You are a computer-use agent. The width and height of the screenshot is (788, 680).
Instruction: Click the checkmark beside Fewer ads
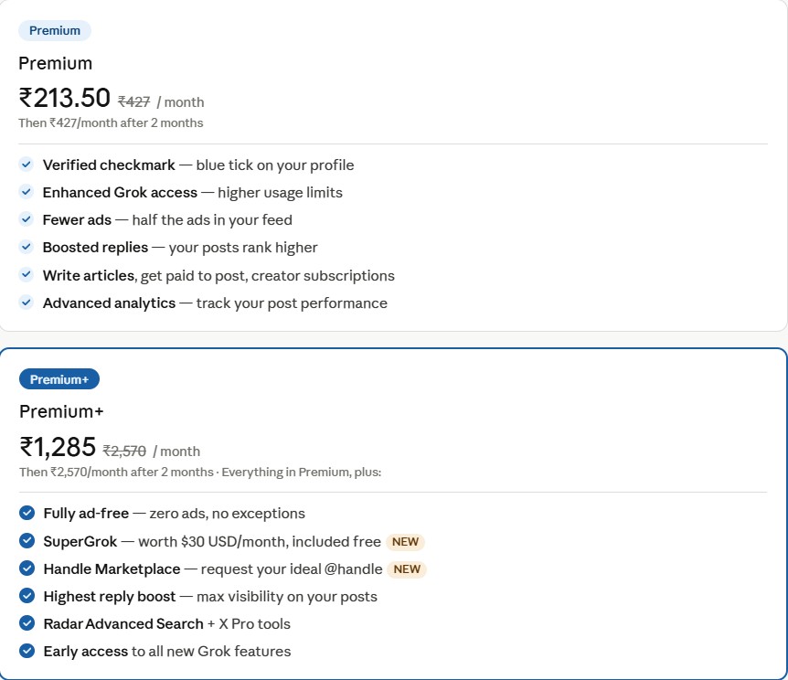coord(26,220)
